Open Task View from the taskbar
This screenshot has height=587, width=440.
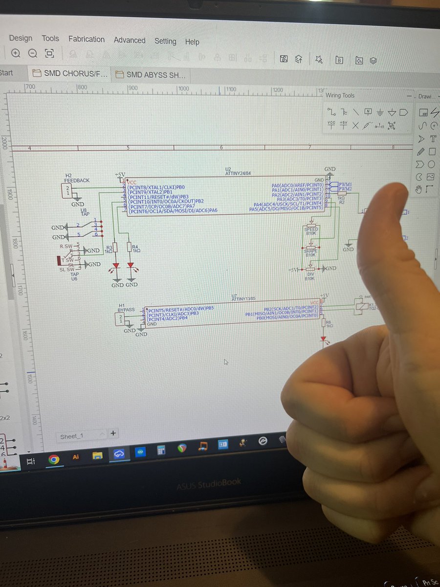30,461
